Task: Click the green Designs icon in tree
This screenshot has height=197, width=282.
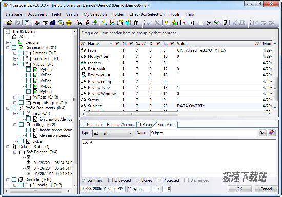Action: point(20,42)
